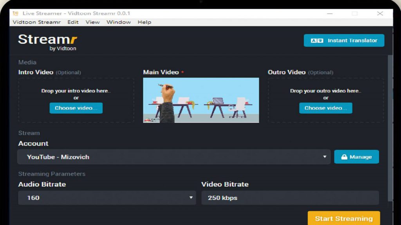Click the 'Drop your outro video here' text
The height and width of the screenshot is (225, 401).
325,91
